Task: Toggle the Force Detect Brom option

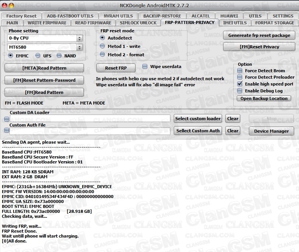Action: [x=240, y=71]
